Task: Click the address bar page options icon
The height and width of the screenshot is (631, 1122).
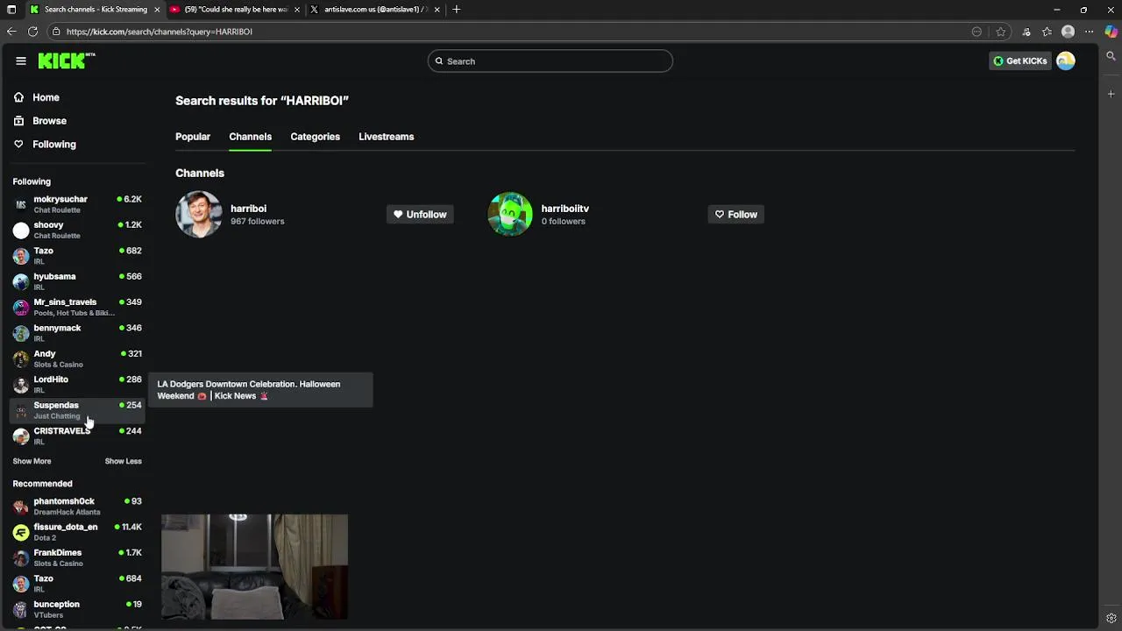Action: pyautogui.click(x=976, y=32)
